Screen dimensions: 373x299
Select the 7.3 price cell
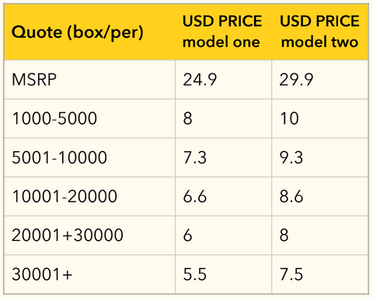[224, 157]
